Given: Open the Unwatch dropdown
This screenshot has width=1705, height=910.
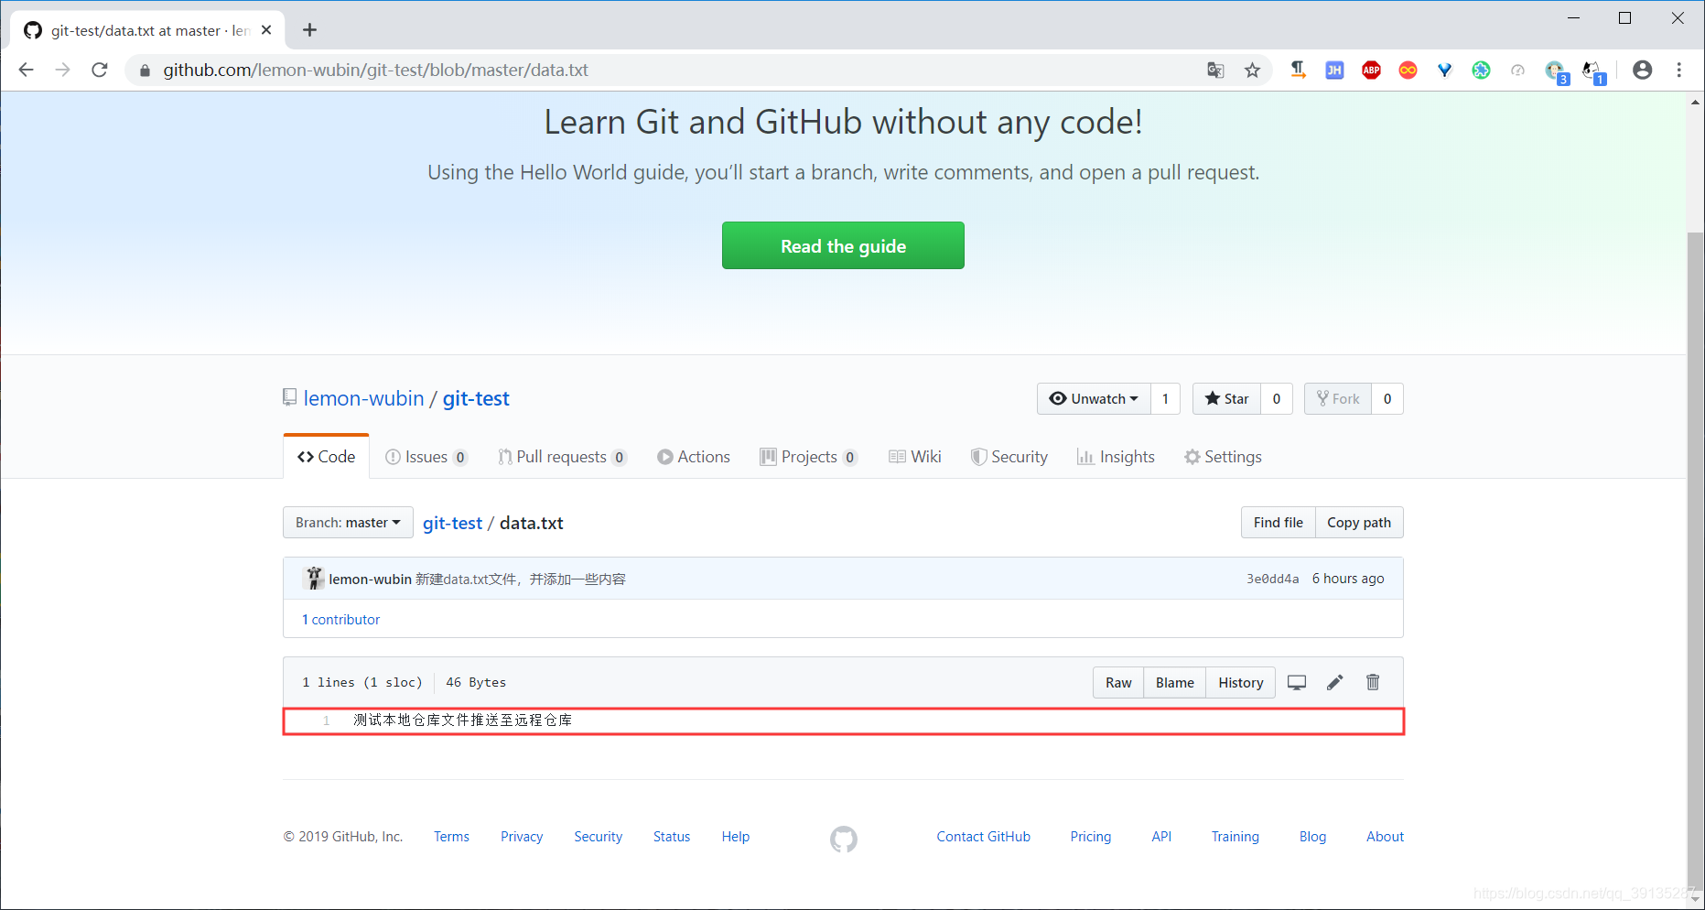Looking at the screenshot, I should pos(1094,398).
